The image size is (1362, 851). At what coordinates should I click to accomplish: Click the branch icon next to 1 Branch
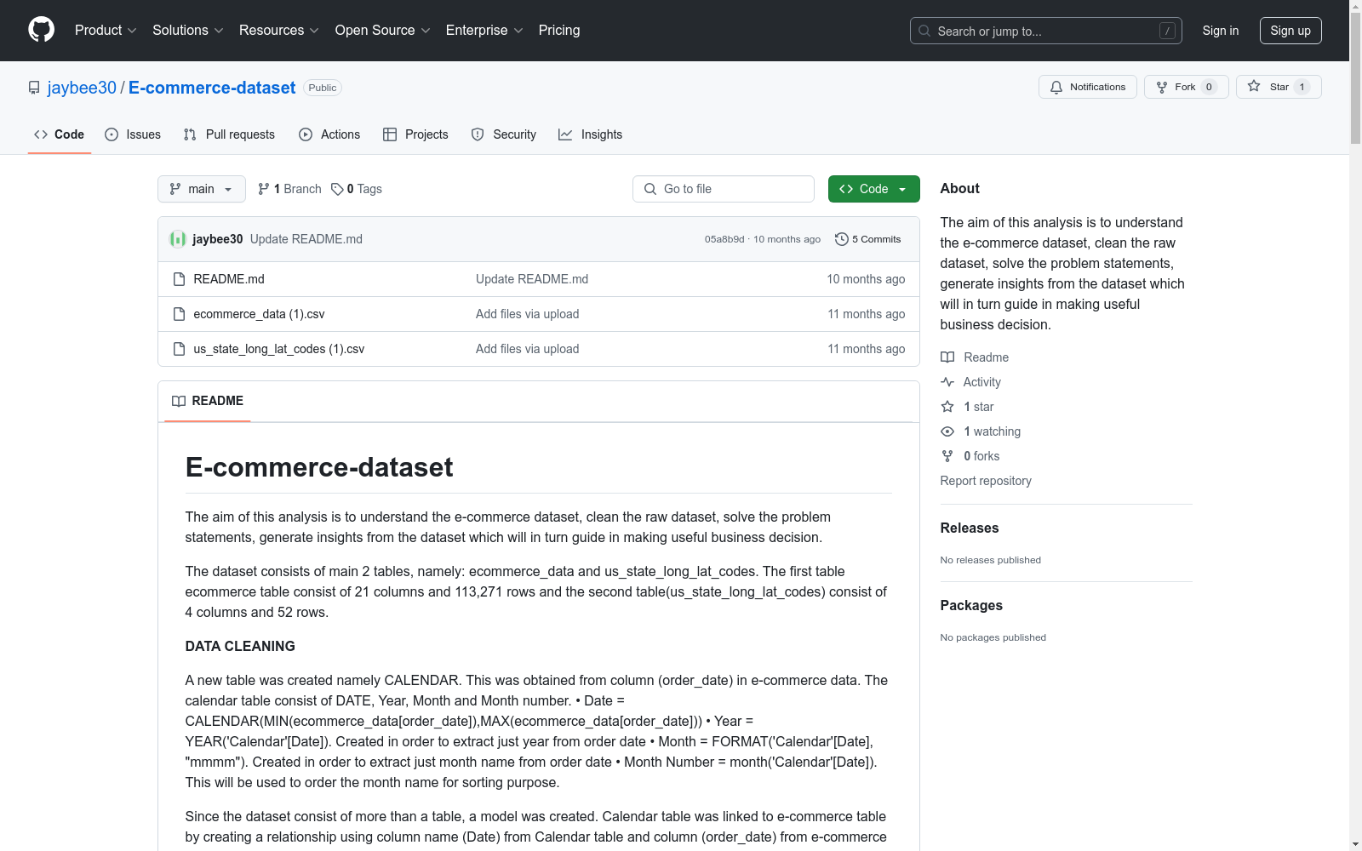(264, 189)
